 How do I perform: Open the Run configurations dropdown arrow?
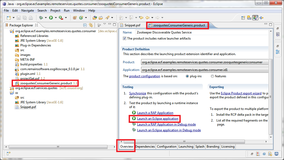55,18
